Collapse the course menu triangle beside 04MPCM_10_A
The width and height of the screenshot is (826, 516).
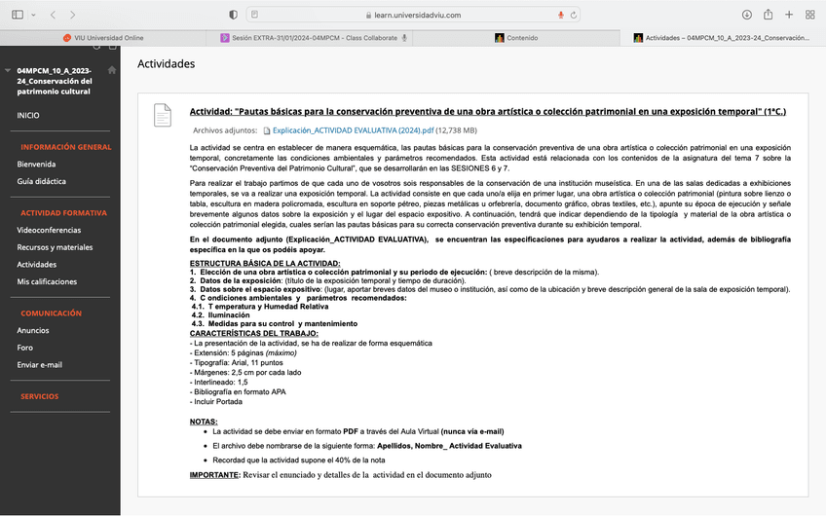(8, 71)
